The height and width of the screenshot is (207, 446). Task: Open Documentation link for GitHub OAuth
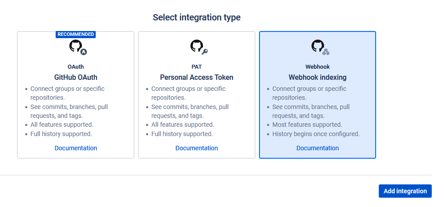[x=76, y=148]
